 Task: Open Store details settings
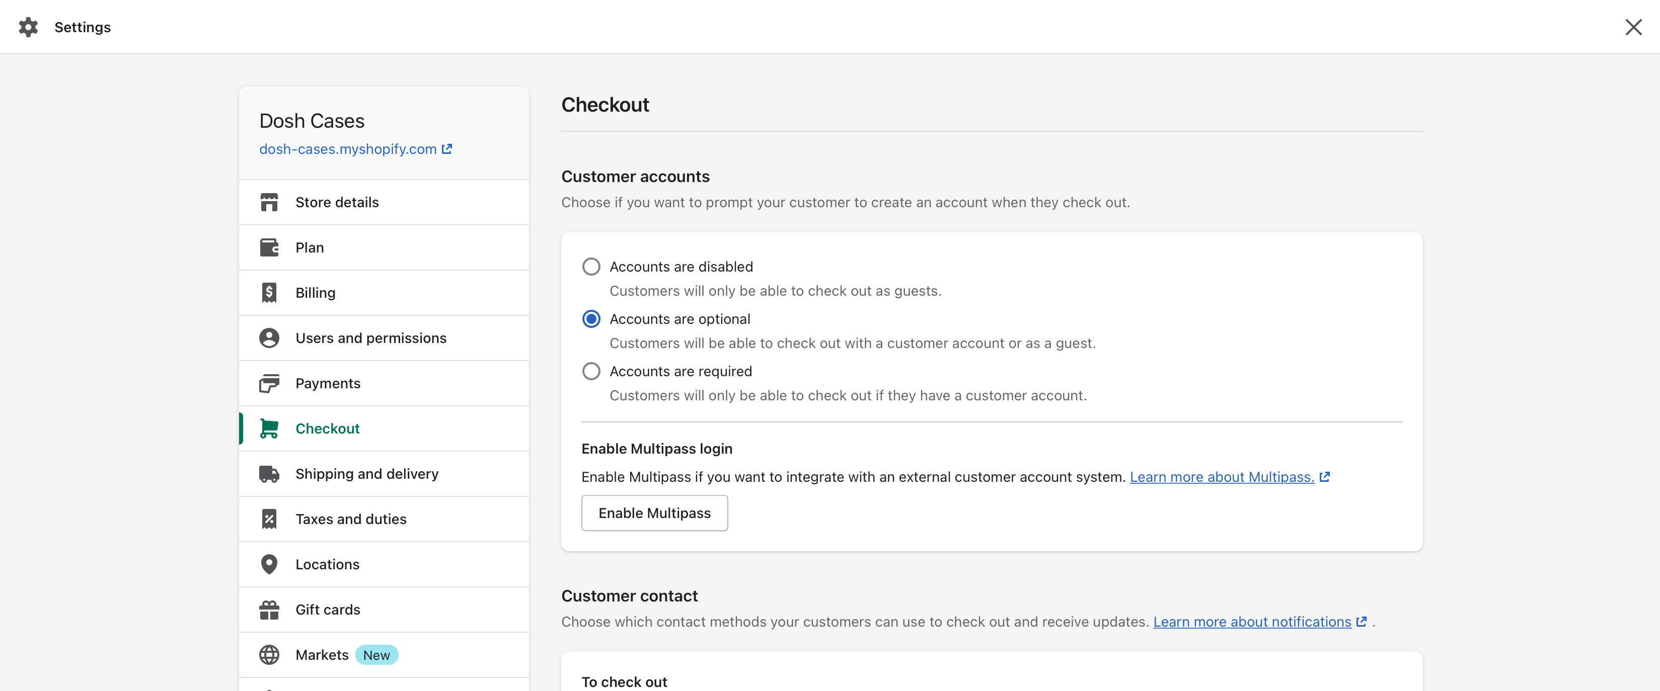(x=384, y=202)
